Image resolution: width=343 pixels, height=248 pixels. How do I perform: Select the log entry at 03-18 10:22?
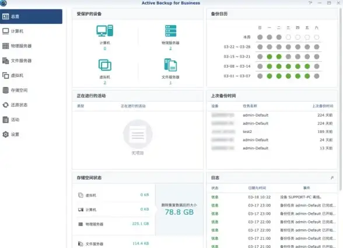click(x=272, y=197)
